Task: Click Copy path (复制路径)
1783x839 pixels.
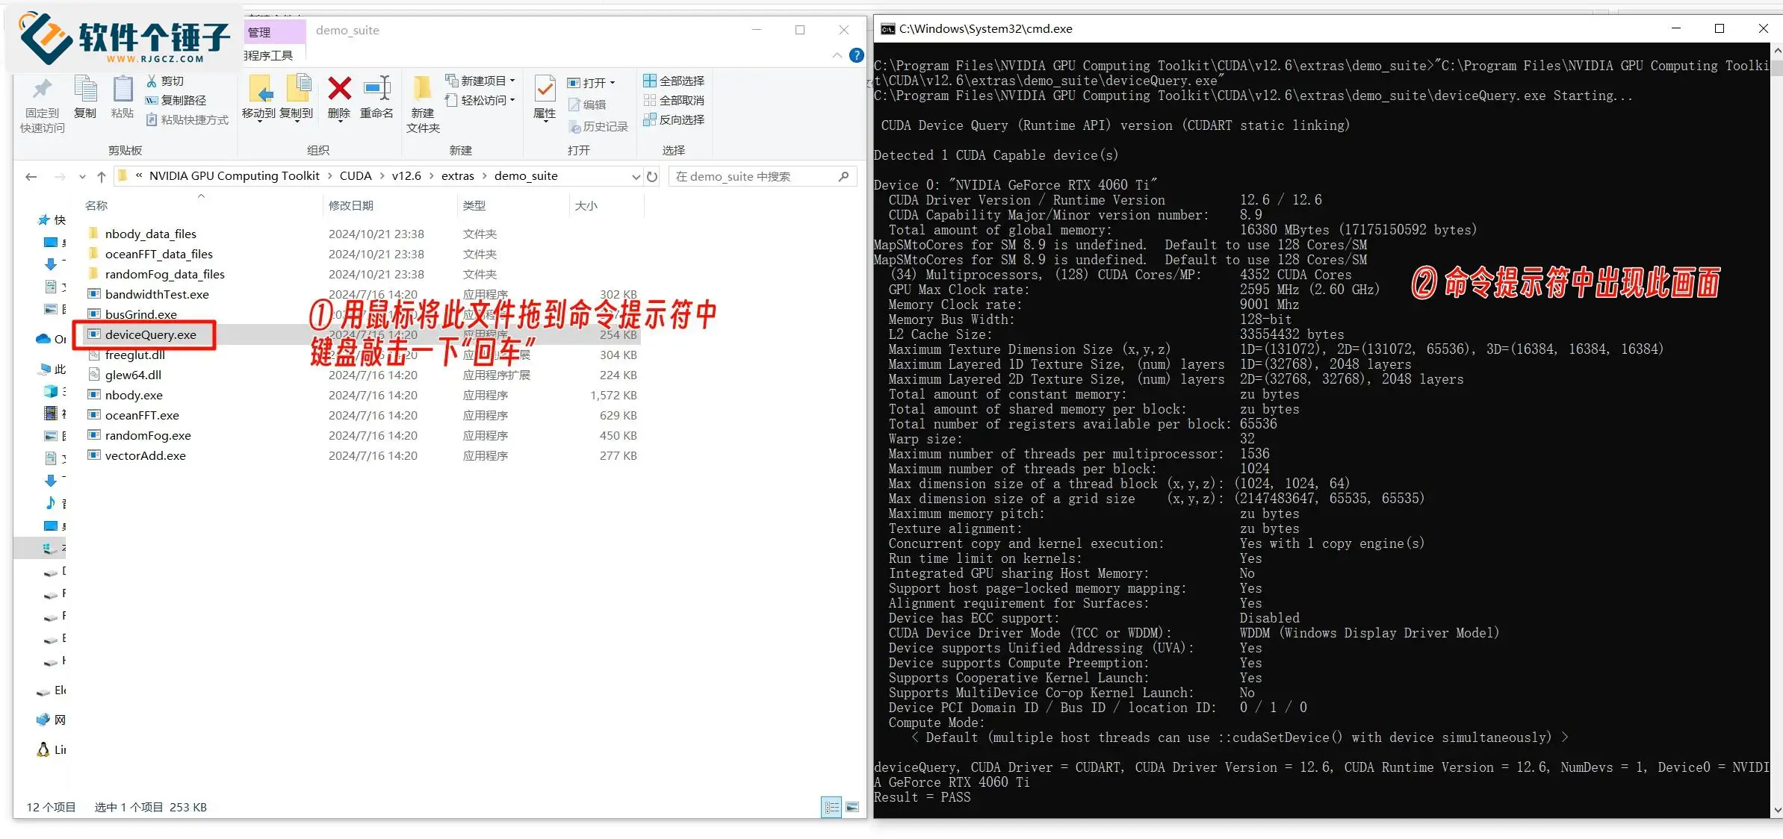Action: [176, 100]
